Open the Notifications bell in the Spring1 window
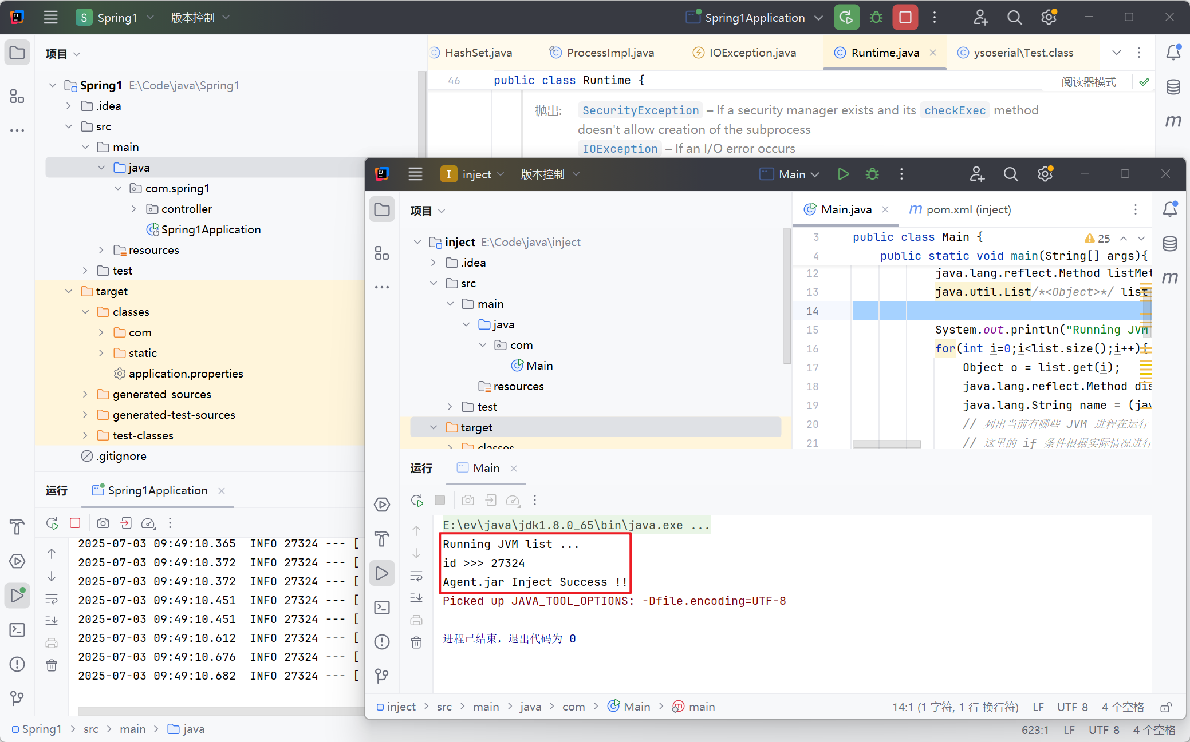This screenshot has width=1190, height=742. coord(1173,53)
